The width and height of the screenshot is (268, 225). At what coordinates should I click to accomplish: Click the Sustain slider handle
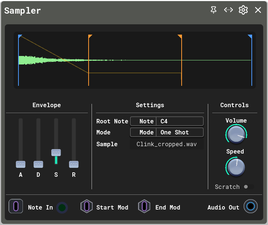pyautogui.click(x=56, y=152)
